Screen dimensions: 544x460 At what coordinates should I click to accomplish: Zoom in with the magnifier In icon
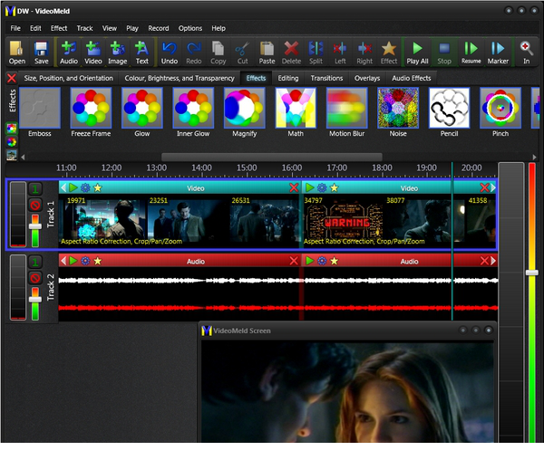[526, 53]
